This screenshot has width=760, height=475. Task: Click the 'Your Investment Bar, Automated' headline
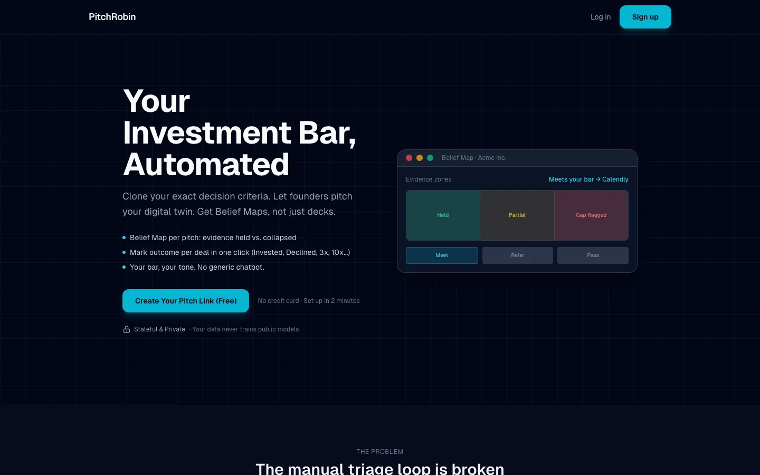click(239, 132)
